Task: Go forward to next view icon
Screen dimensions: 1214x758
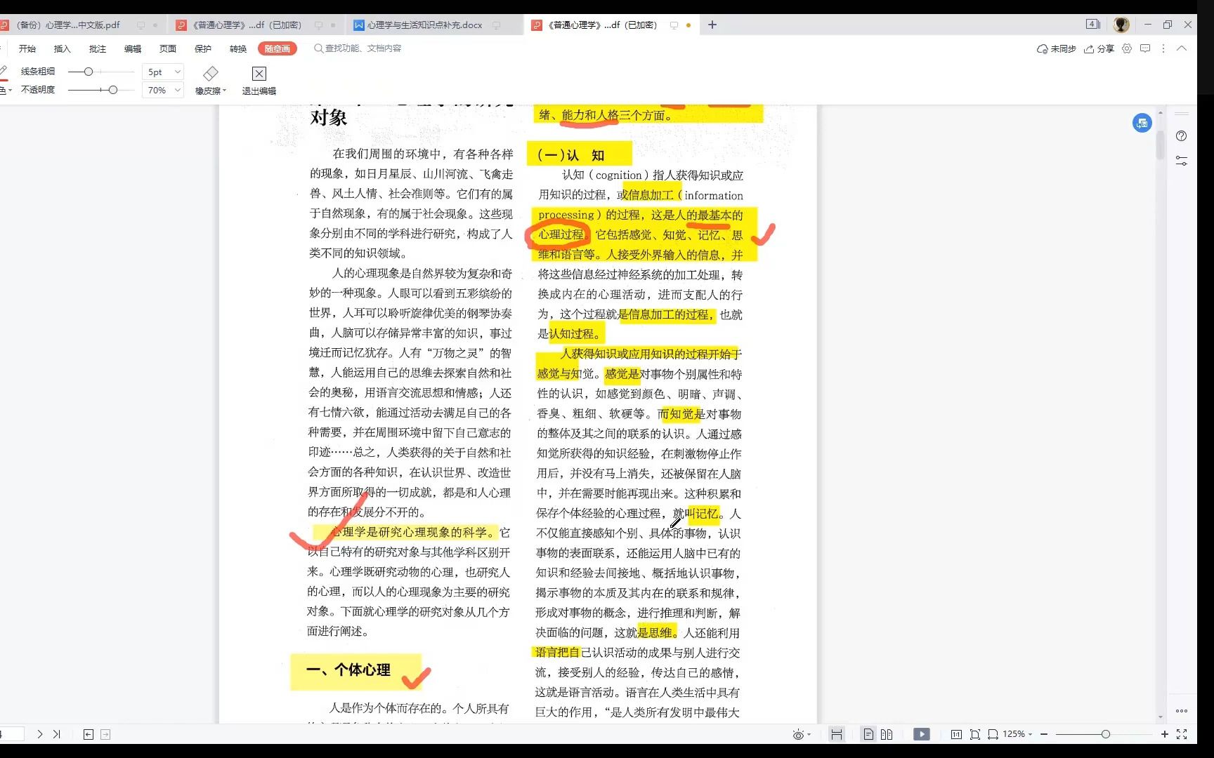Action: pyautogui.click(x=105, y=734)
